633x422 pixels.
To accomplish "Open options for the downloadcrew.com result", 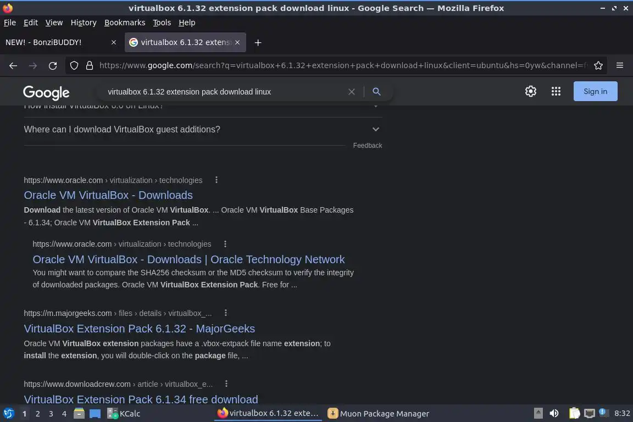I will pyautogui.click(x=226, y=384).
